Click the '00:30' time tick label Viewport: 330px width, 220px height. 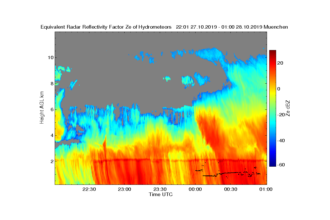pyautogui.click(x=231, y=189)
